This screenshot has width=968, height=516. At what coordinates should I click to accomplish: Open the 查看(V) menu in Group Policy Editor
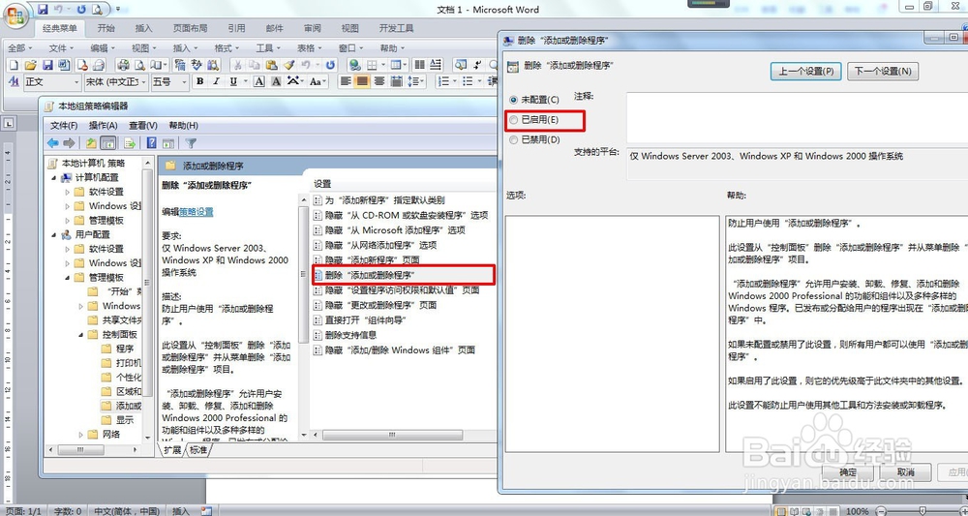pos(143,125)
